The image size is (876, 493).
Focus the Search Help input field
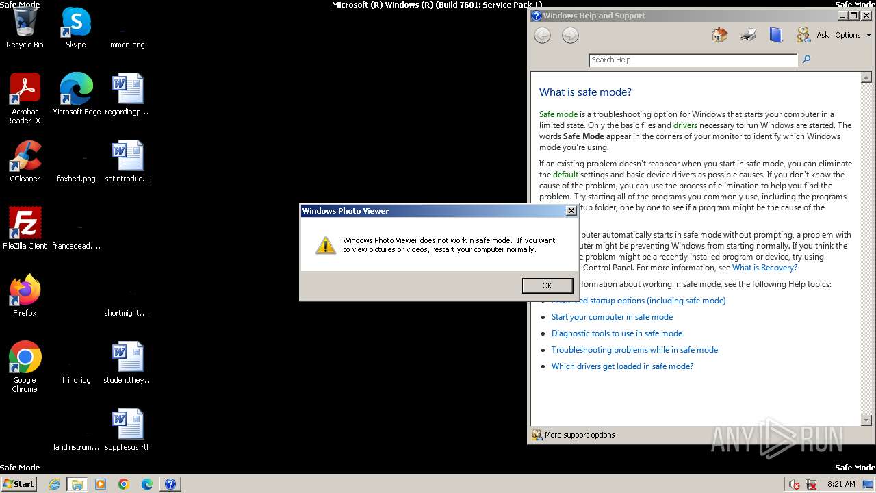point(693,60)
